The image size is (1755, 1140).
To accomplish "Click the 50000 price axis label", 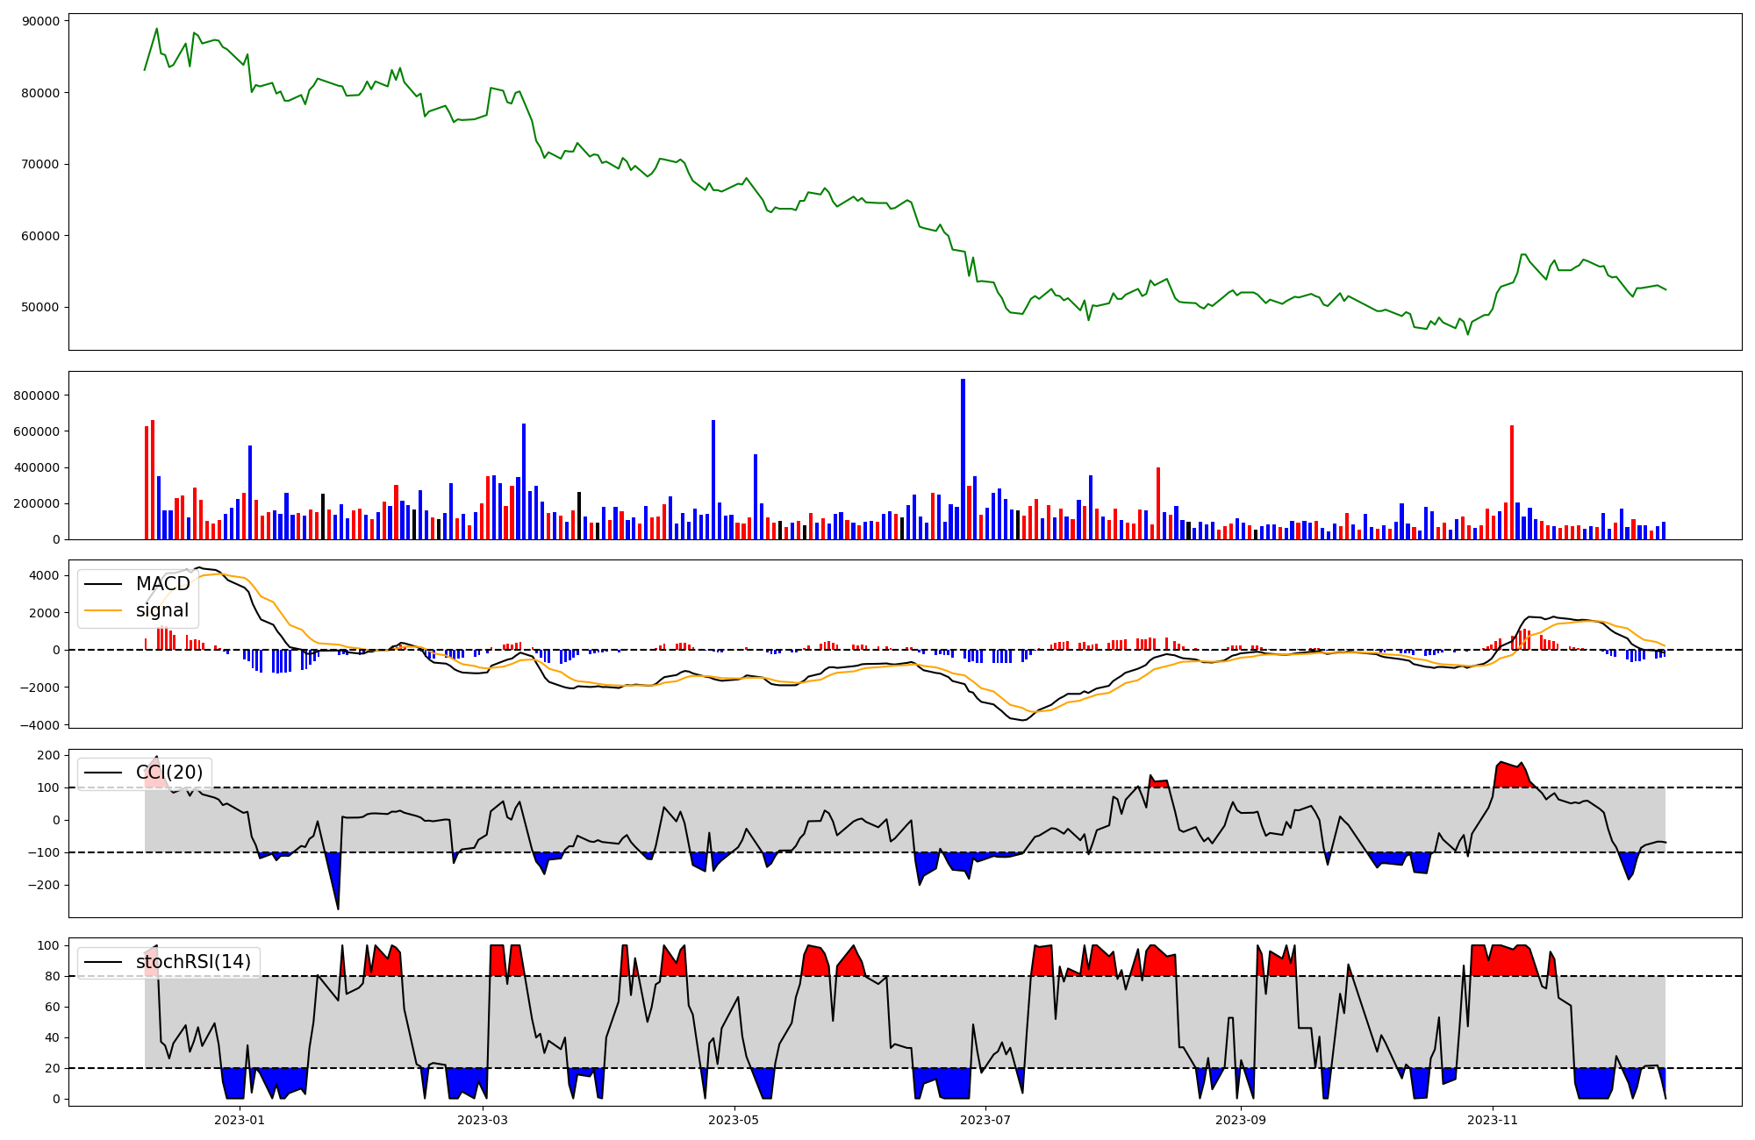I will tap(39, 307).
